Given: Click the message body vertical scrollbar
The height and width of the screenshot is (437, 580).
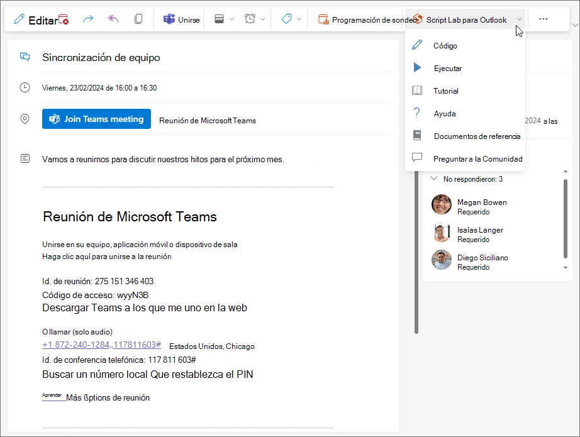Looking at the screenshot, I should click(416, 252).
